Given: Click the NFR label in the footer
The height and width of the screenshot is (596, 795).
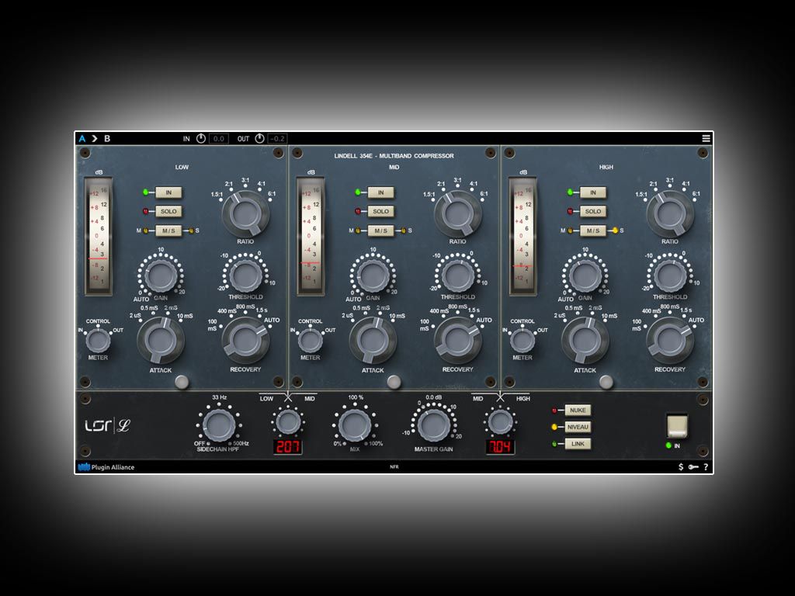Looking at the screenshot, I should [394, 466].
